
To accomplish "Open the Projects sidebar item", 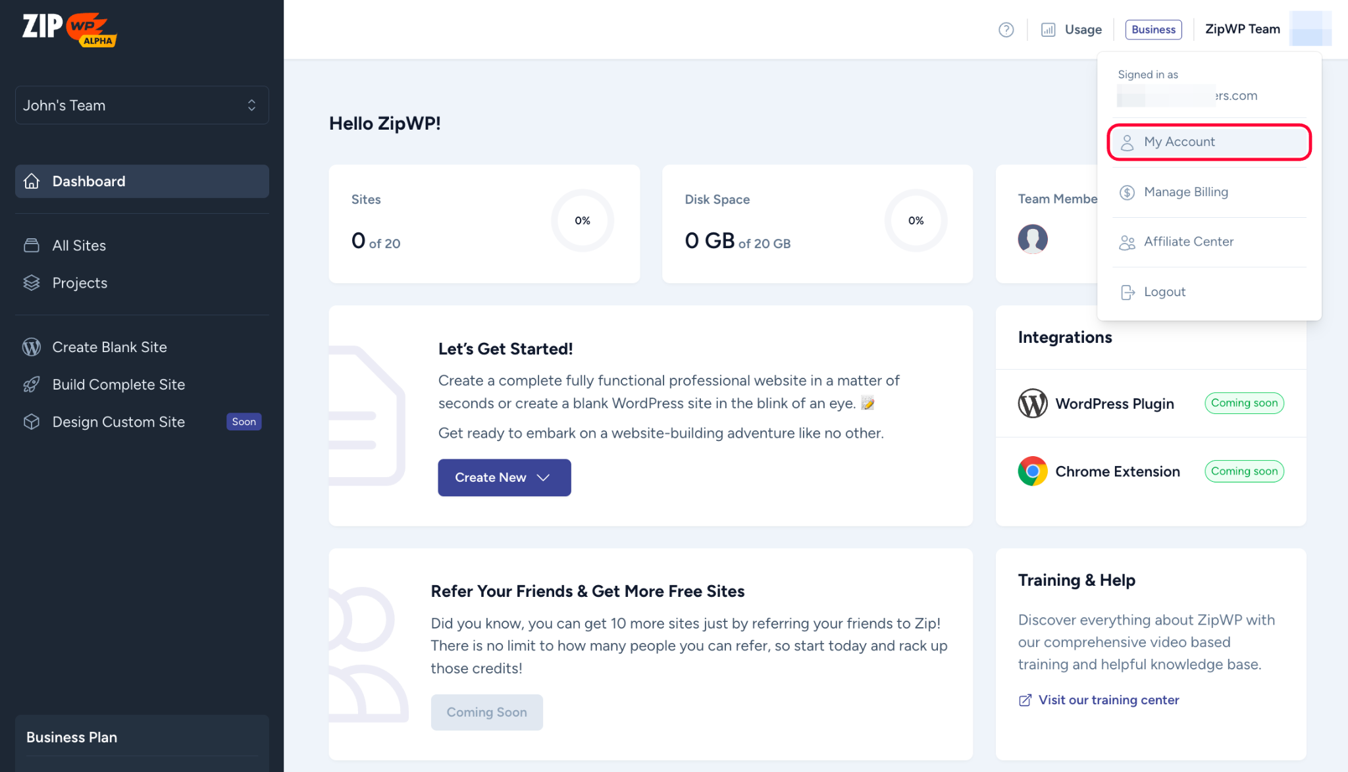I will click(80, 283).
